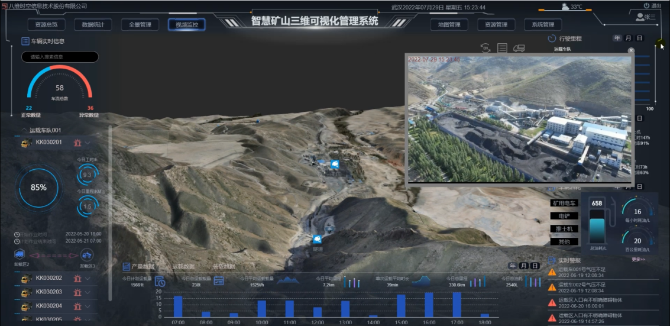This screenshot has height=326, width=670.
Task: Select 年 in the 行驶里程 period toggle
Action: (x=617, y=38)
